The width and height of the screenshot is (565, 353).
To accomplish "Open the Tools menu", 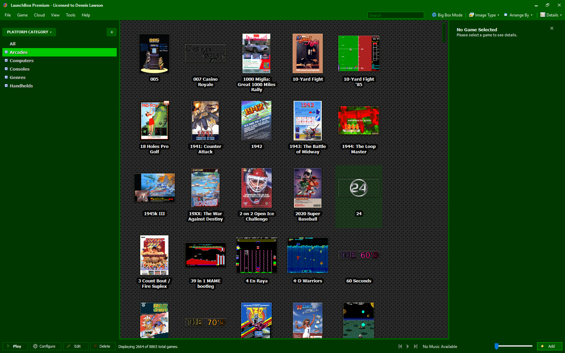I will pyautogui.click(x=71, y=15).
